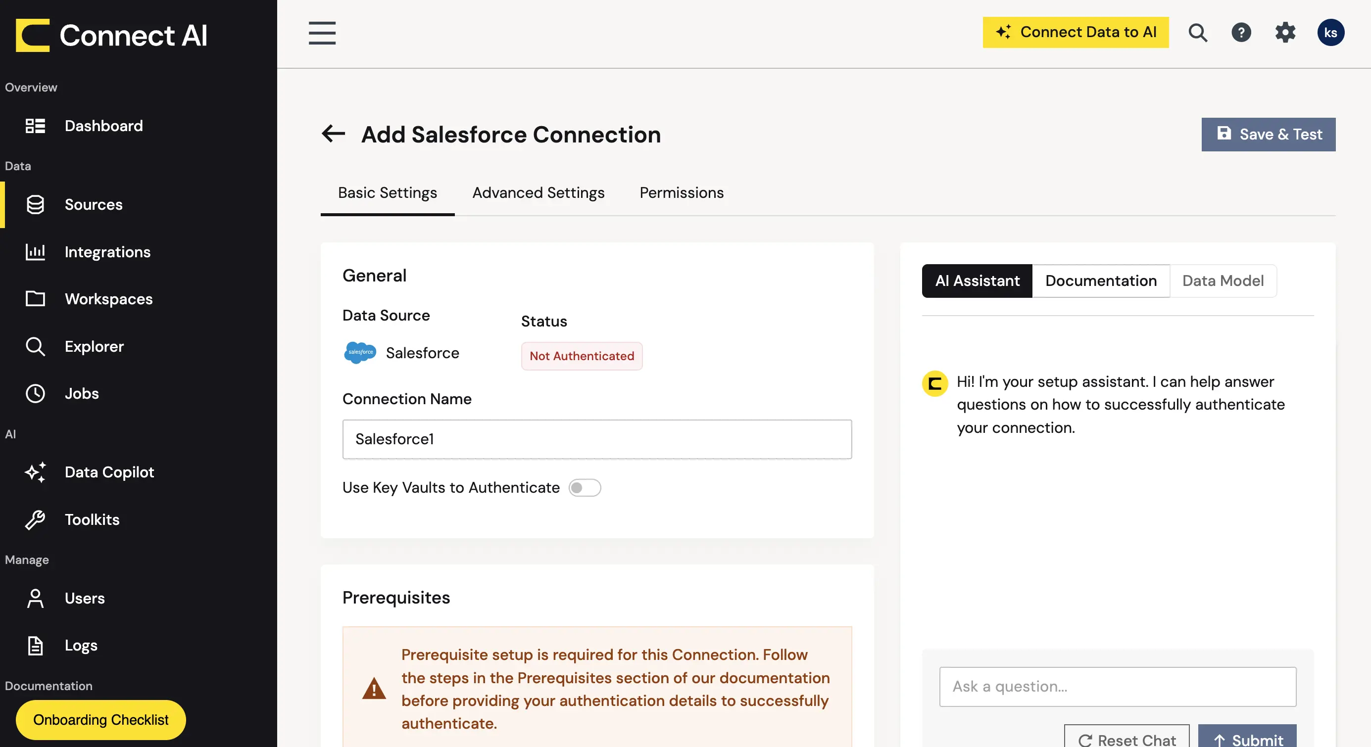Click the assistant greeting message text
Image resolution: width=1371 pixels, height=747 pixels.
pos(1121,404)
